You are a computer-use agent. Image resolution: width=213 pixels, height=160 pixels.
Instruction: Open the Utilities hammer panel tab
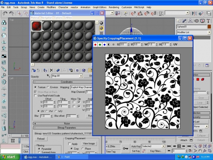[x=208, y=21]
